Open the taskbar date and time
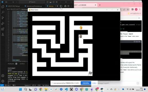The image size is (148, 92). 140,89
